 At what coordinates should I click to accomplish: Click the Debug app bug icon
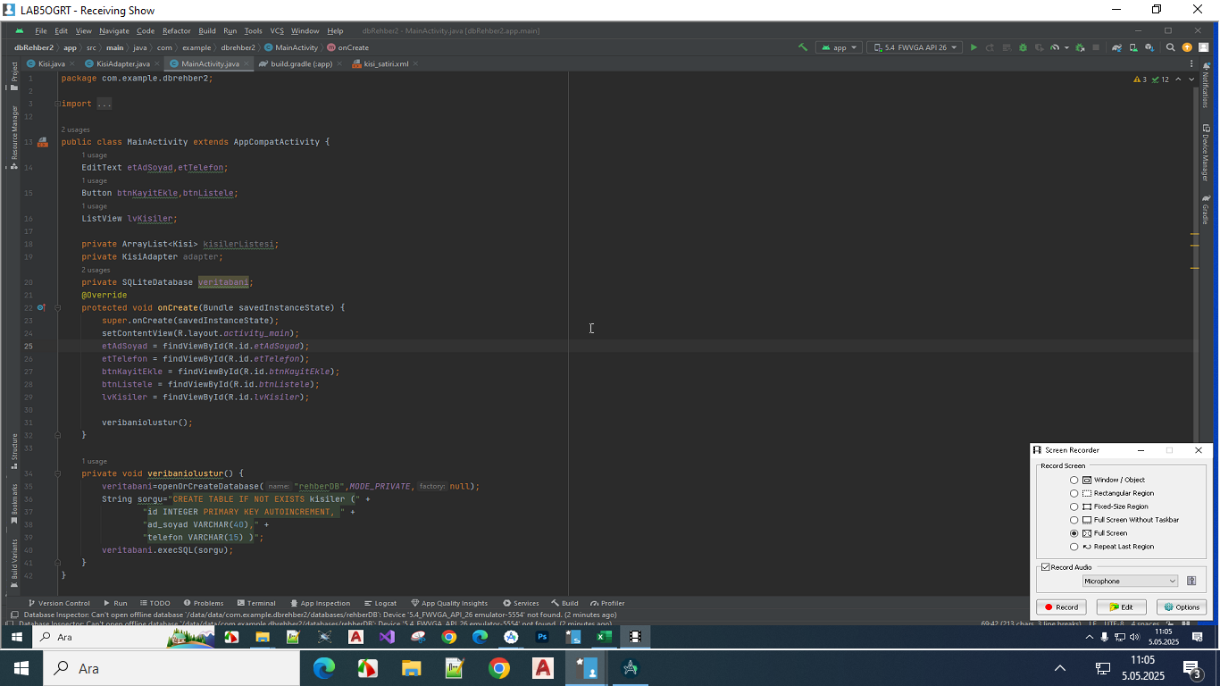click(x=1023, y=47)
